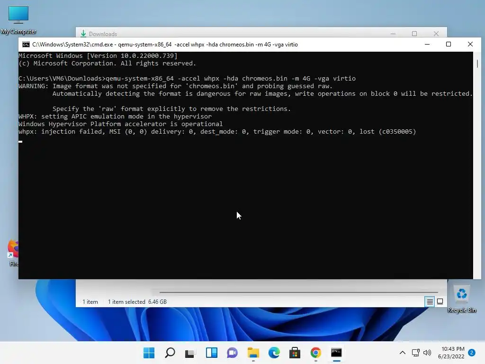
Task: Open File Explorer from the taskbar
Action: click(x=253, y=353)
